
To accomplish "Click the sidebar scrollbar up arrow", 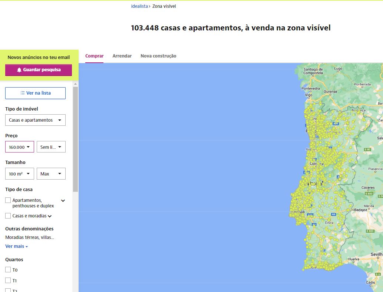I will click(76, 84).
